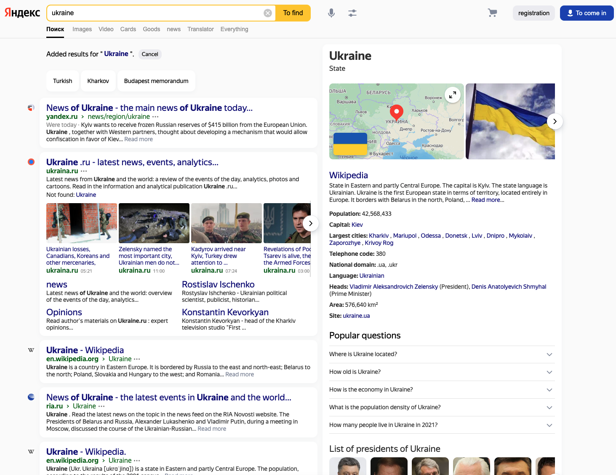The height and width of the screenshot is (475, 616).
Task: Show next image in Ukraine knowledge panel
Action: [555, 121]
